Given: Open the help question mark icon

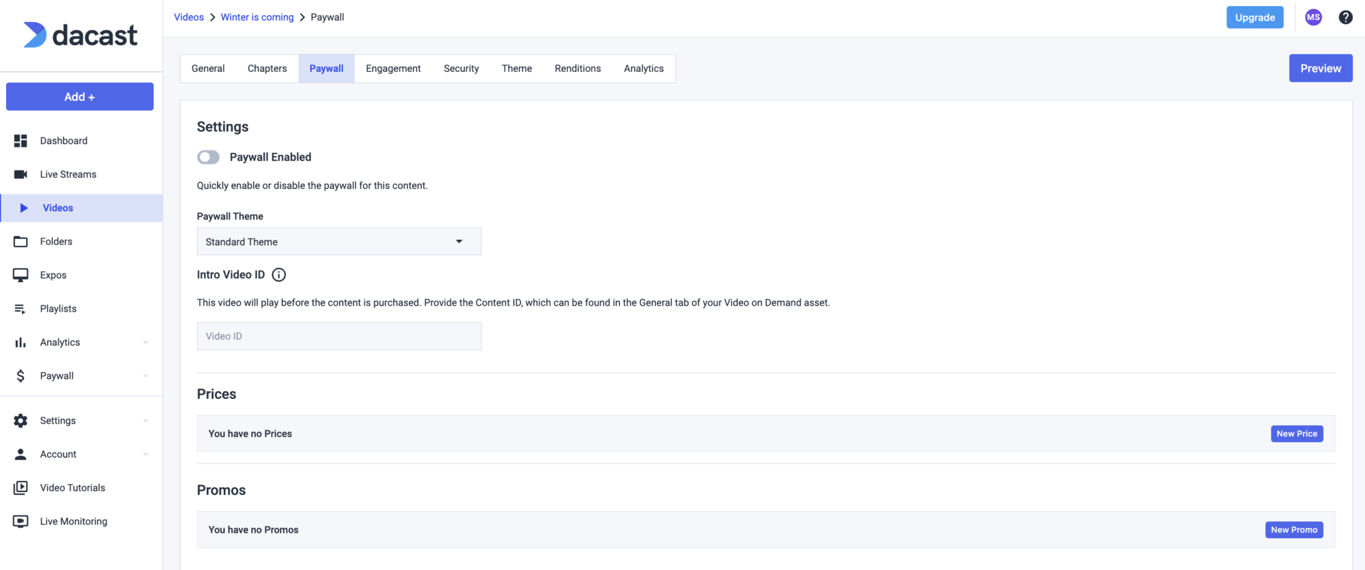Looking at the screenshot, I should click(x=1345, y=17).
